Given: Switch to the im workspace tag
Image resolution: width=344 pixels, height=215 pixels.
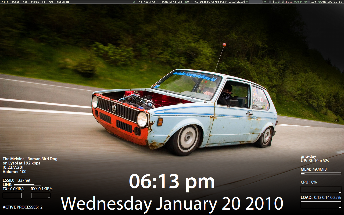Looking at the screenshot, I should (x=44, y=2).
